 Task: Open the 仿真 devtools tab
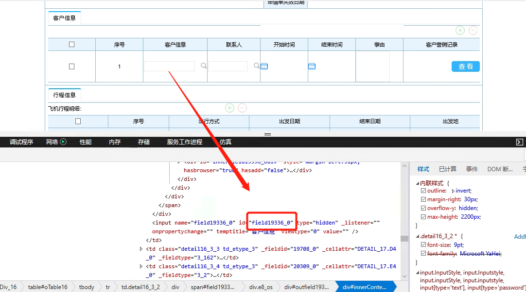[226, 142]
